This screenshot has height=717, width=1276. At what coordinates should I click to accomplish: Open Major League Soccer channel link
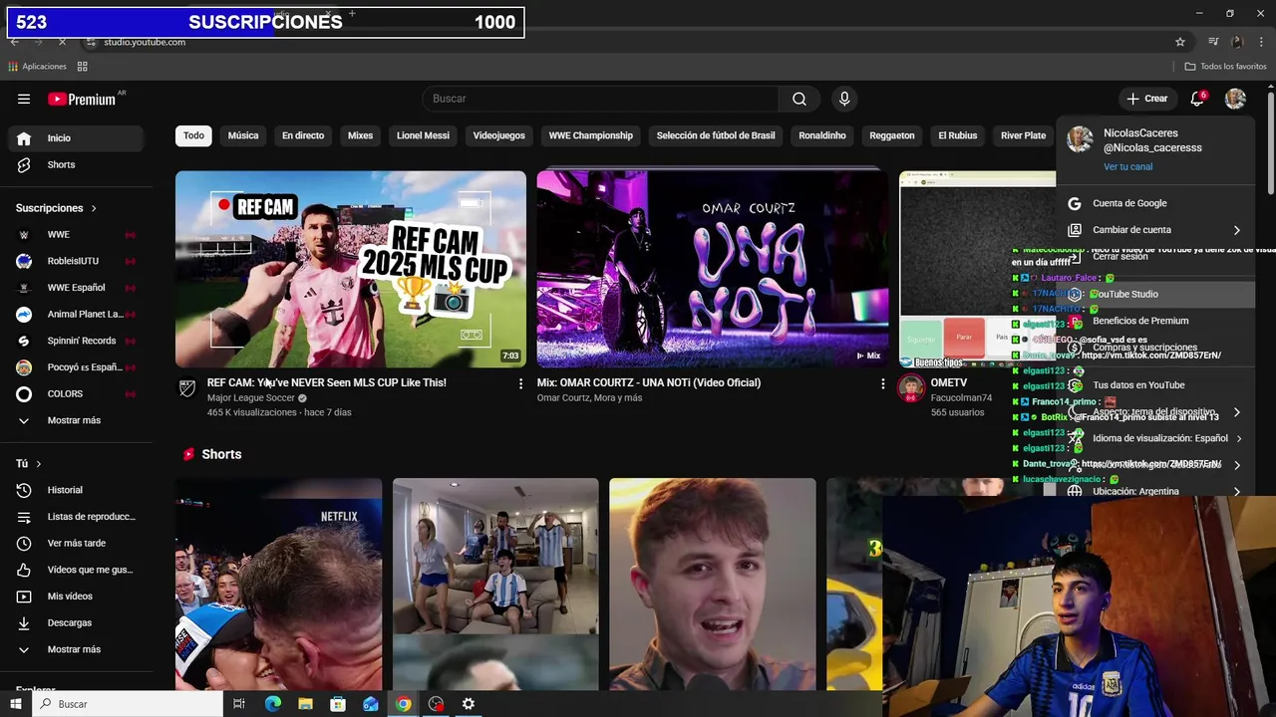[251, 398]
